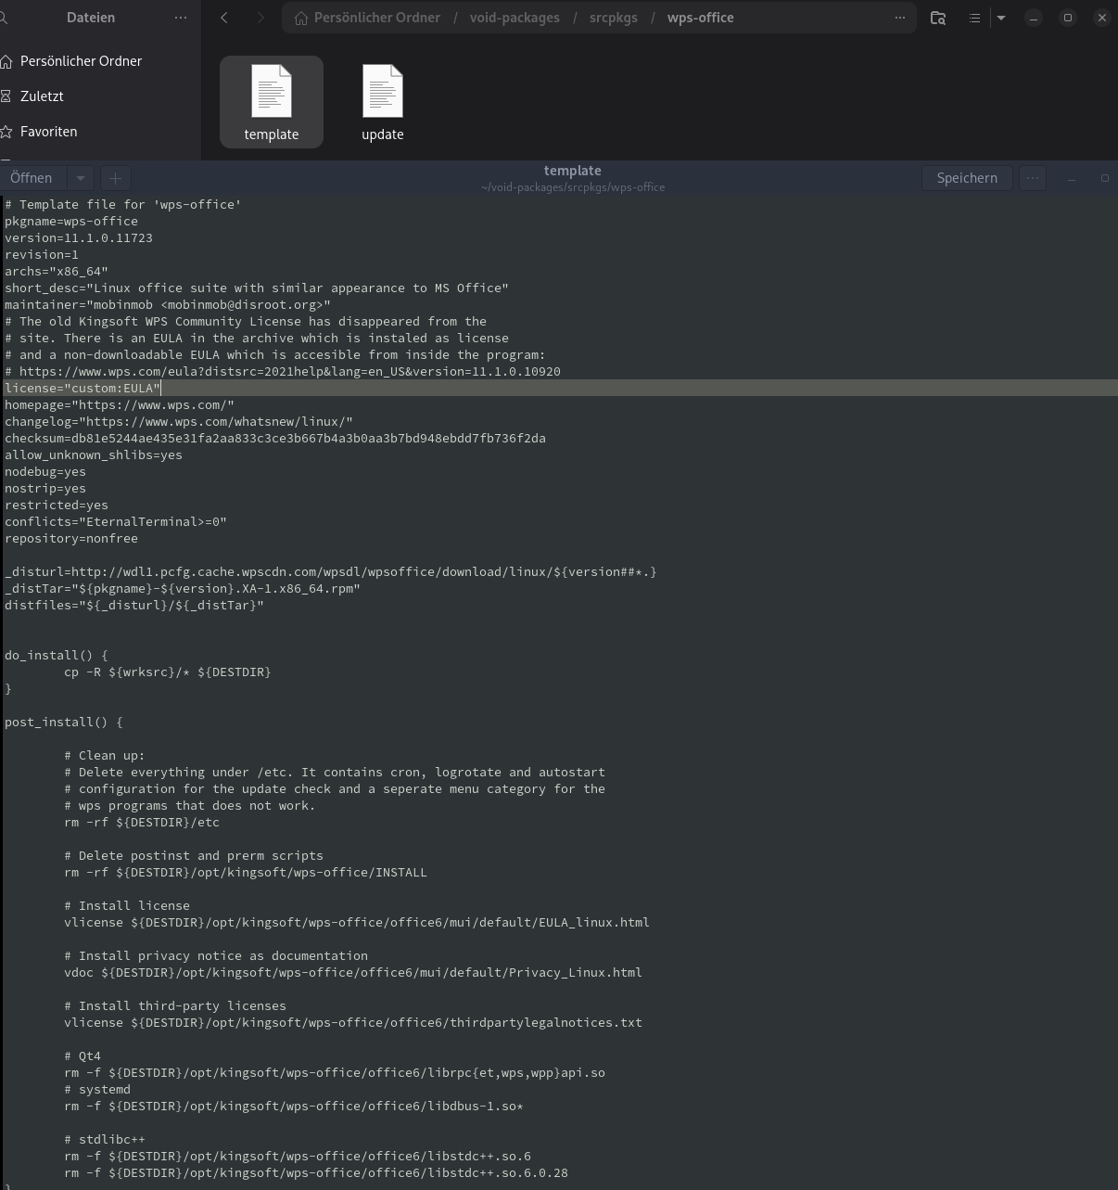
Task: Open sidebar menu in Dateien header
Action: [181, 18]
